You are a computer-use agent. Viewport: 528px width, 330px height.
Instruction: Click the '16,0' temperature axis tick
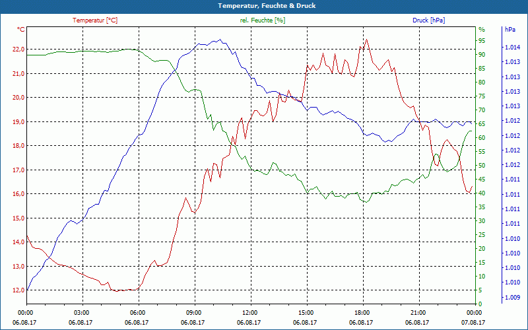[18, 193]
